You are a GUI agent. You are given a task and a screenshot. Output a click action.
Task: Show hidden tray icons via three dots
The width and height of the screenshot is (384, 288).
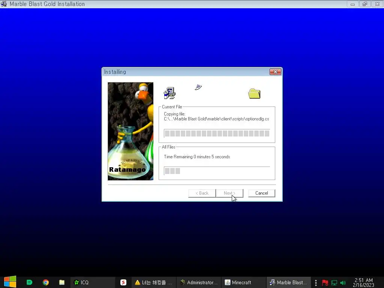pos(316,283)
